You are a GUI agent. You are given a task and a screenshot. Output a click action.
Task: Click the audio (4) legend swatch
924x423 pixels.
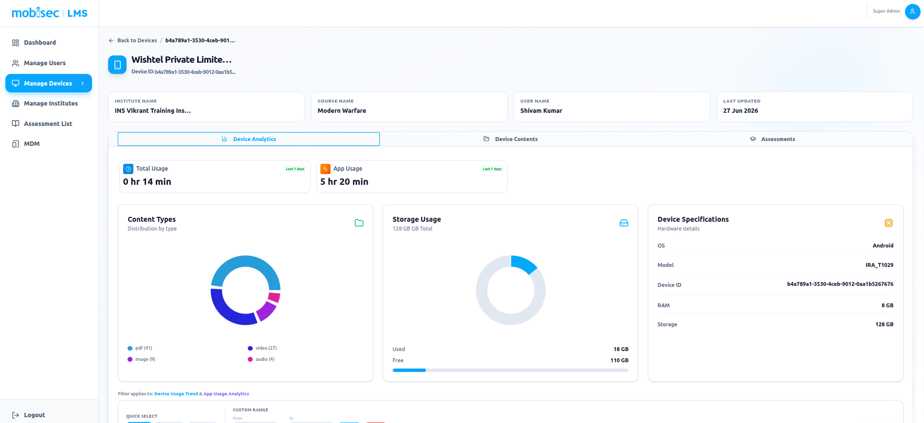(250, 359)
